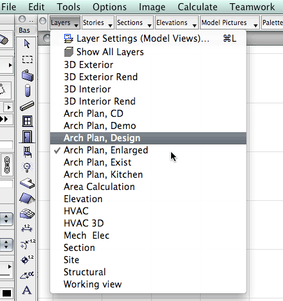This screenshot has width=283, height=301.
Task: Choose Working view layer combination
Action: coord(148,284)
